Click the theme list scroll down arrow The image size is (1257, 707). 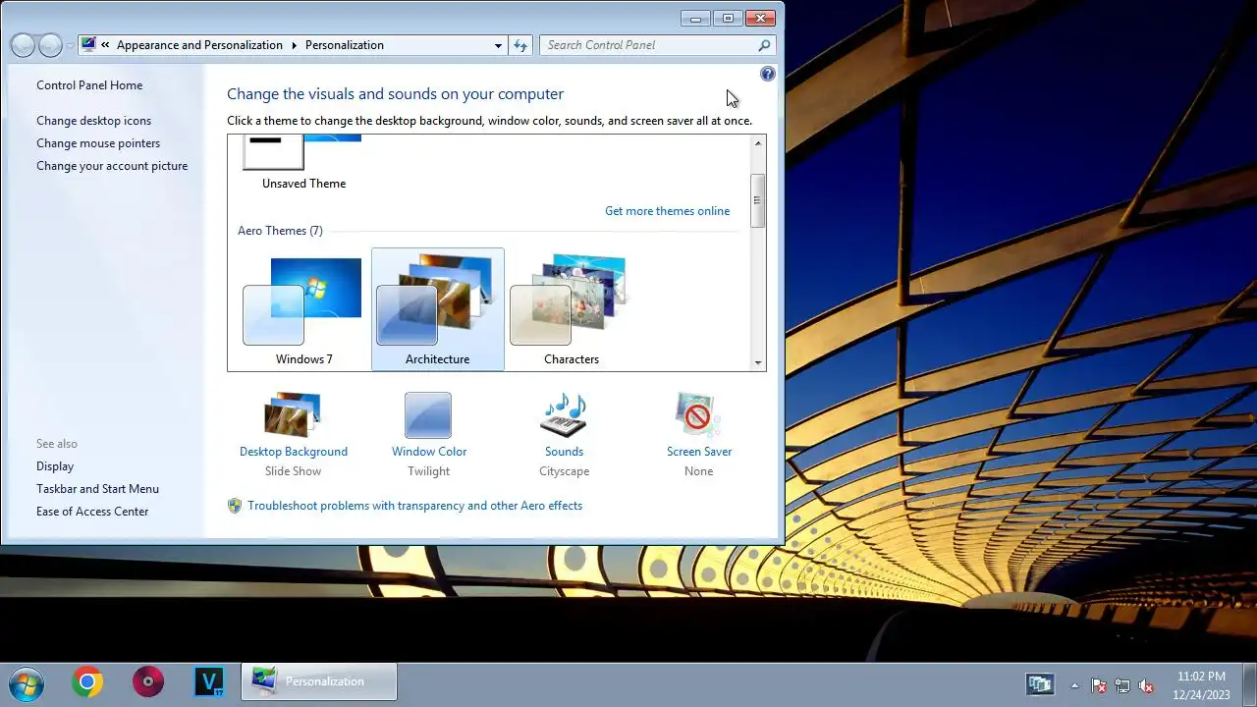click(758, 363)
